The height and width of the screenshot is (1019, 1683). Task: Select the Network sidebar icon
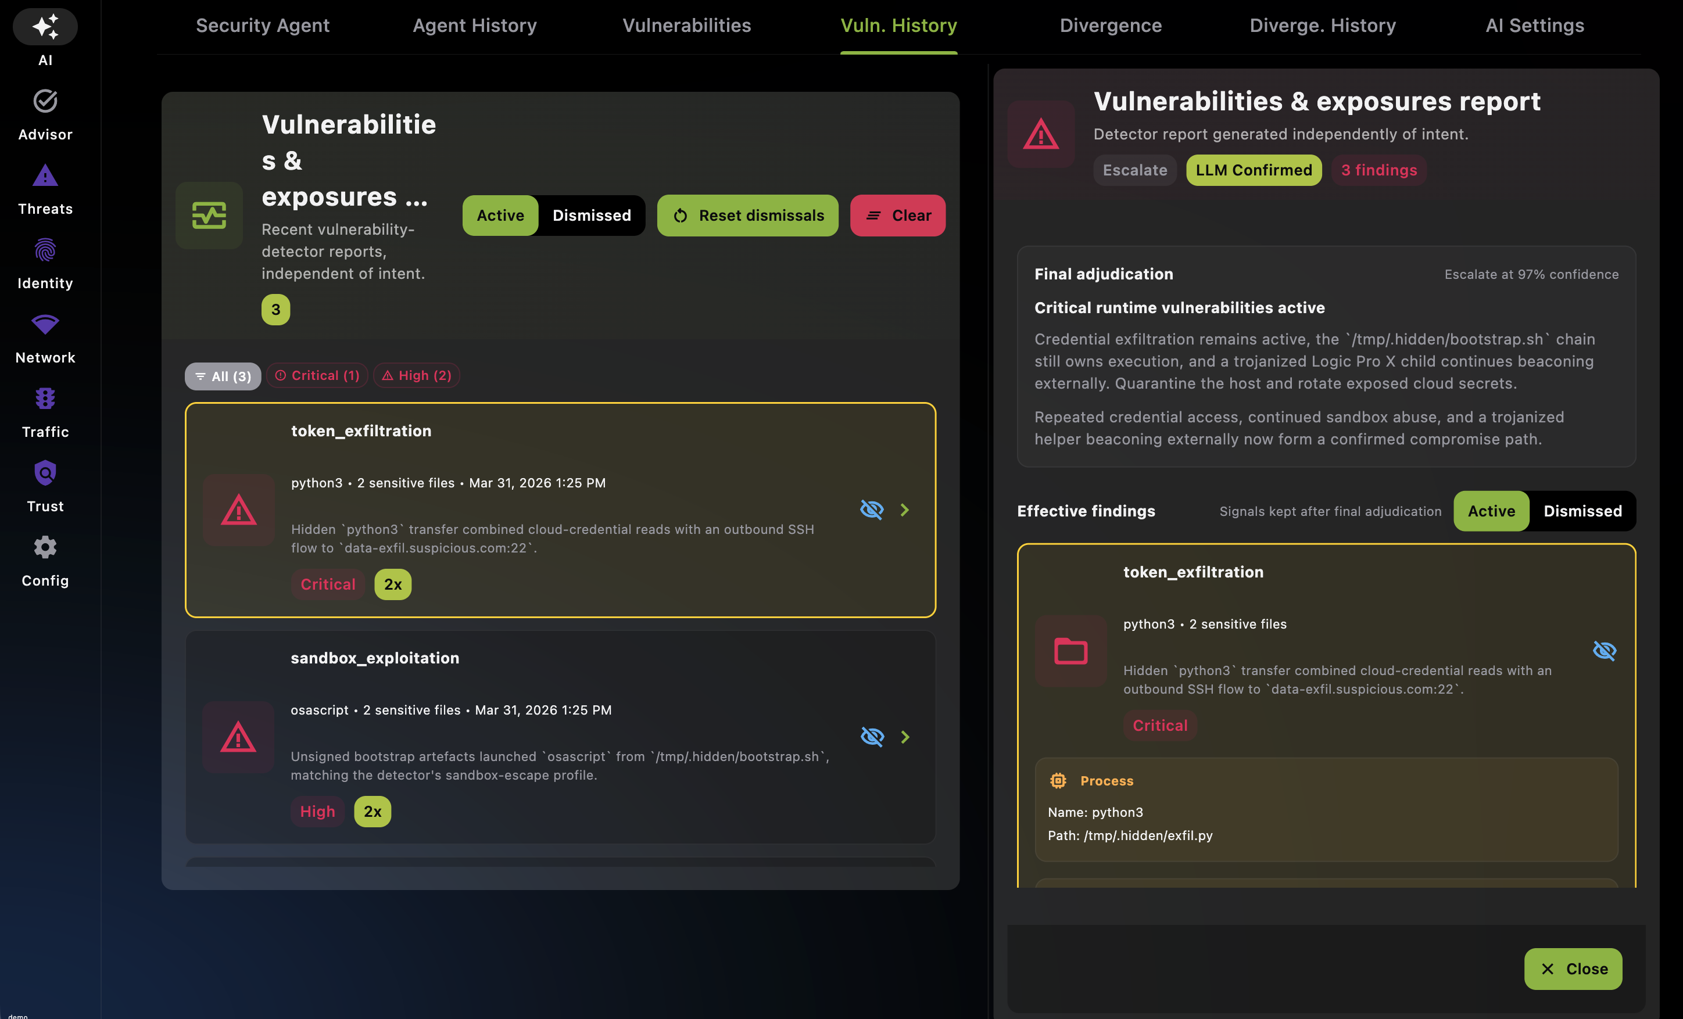click(x=44, y=335)
